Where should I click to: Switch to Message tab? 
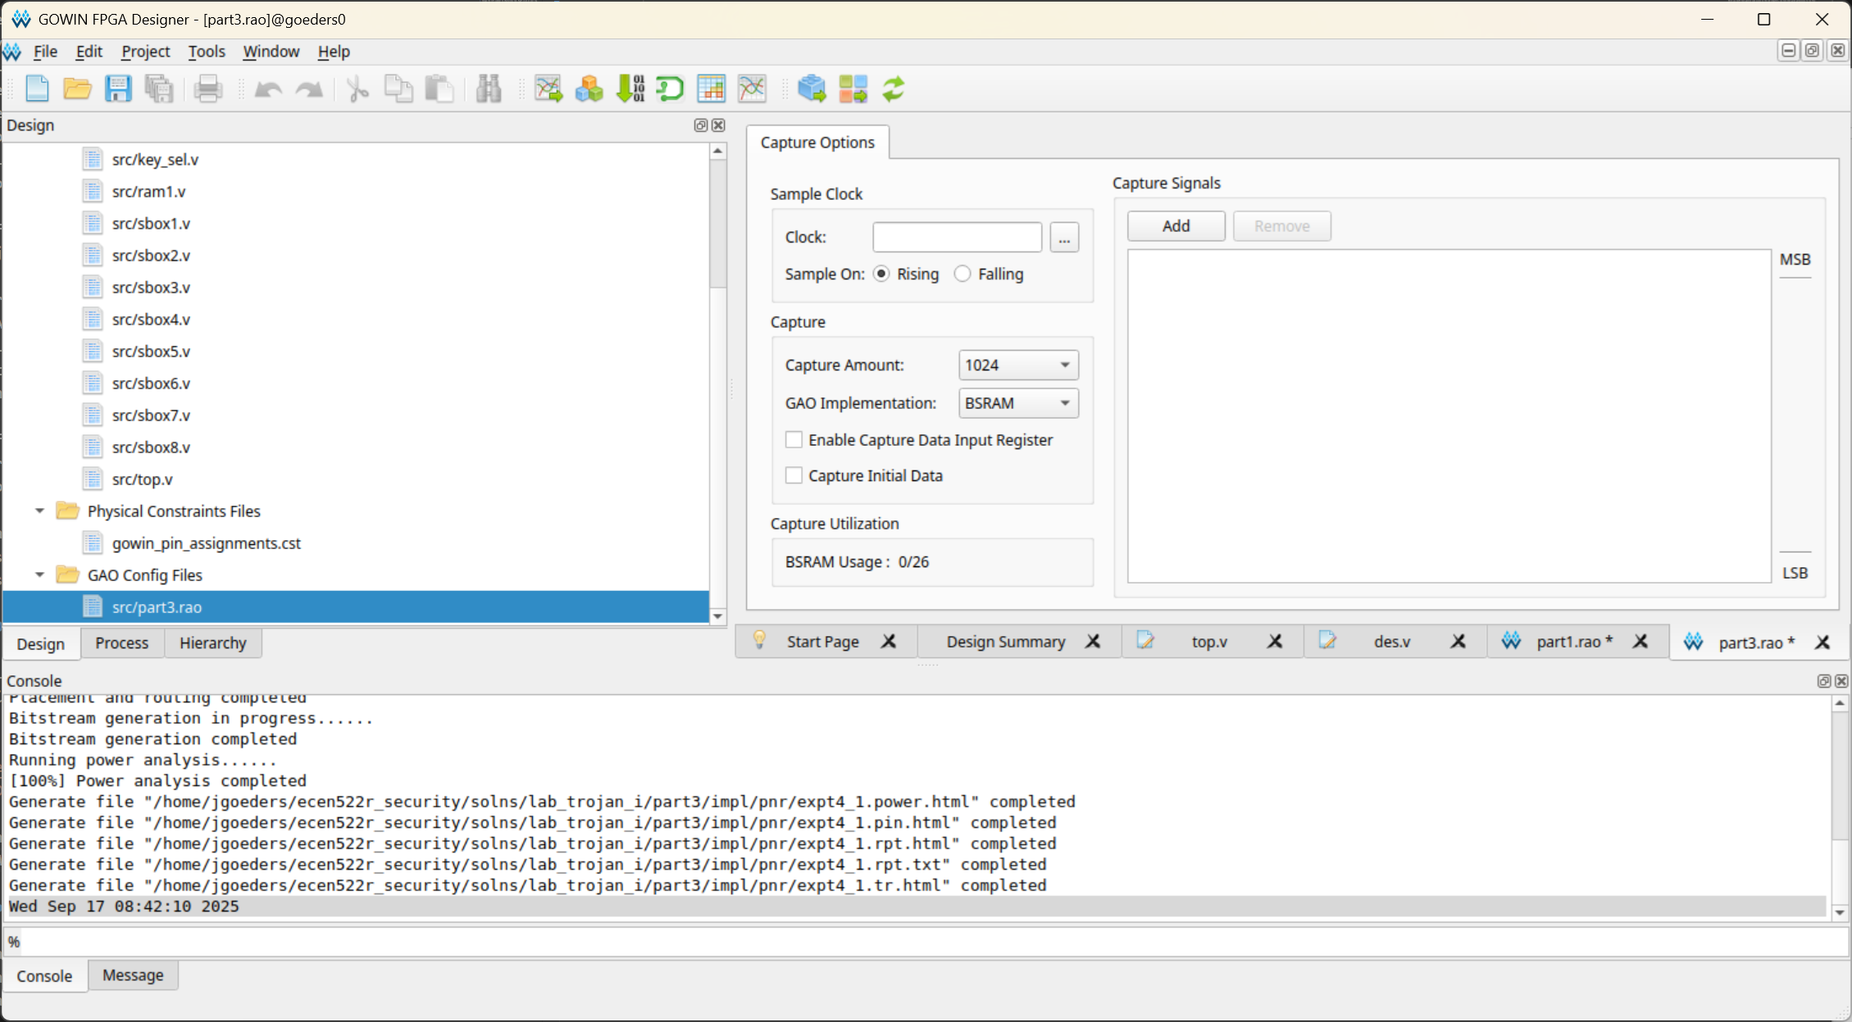(x=133, y=975)
